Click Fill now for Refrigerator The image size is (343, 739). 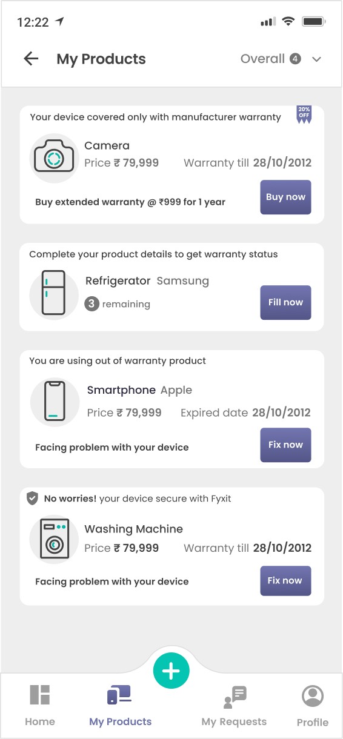pos(285,302)
